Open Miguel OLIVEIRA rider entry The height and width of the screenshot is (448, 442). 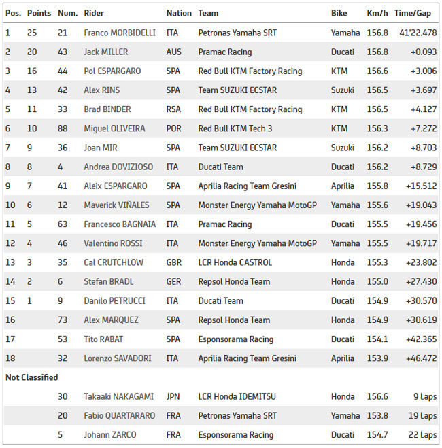tap(114, 128)
